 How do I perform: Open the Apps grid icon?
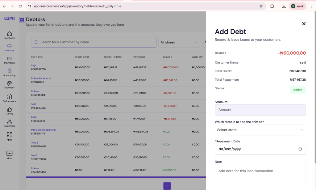[x=9, y=135]
